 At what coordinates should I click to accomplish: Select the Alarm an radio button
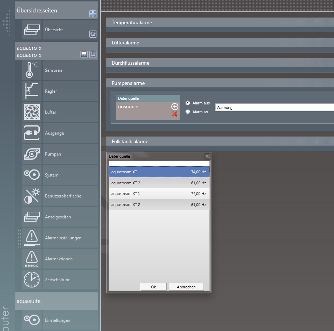point(188,112)
